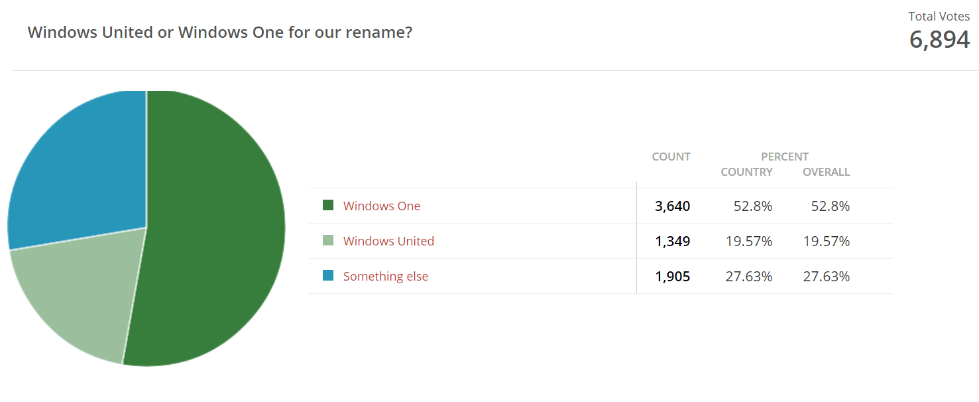Click the PERCENT header label
This screenshot has width=979, height=402.
785,157
